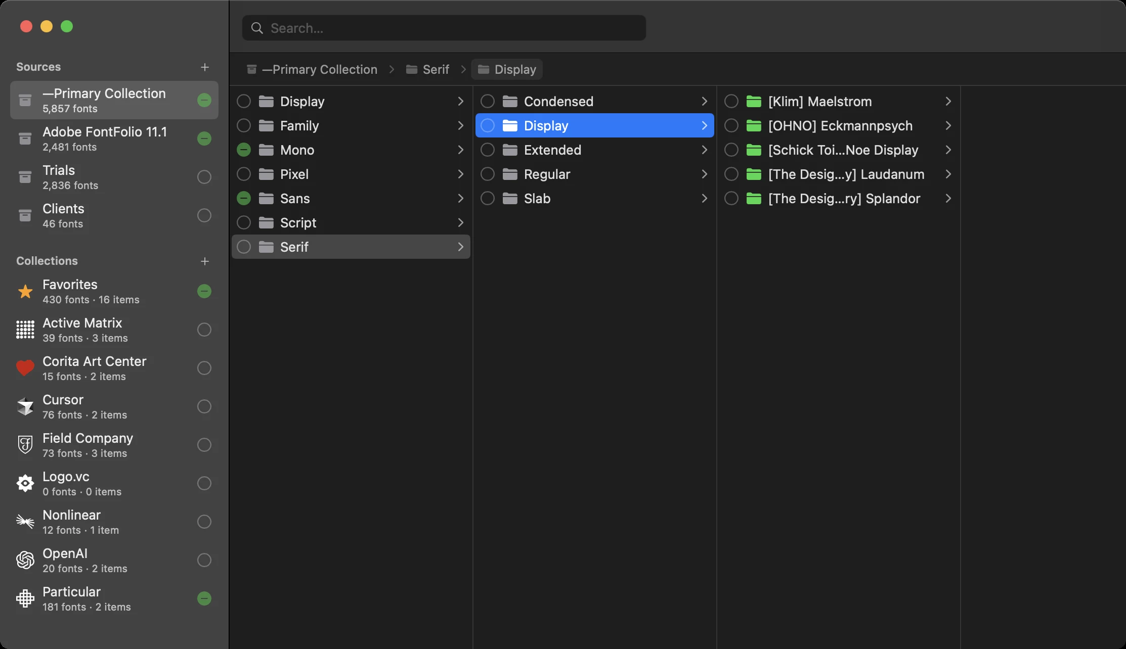Expand the [The Desig...ry] Splandor chevron
1126x649 pixels.
(x=948, y=198)
